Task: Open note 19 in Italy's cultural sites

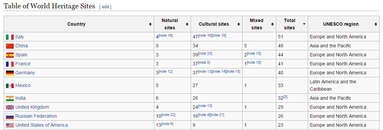Action: [219, 36]
